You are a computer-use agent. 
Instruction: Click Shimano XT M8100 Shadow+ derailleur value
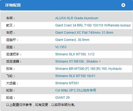tap(78, 62)
